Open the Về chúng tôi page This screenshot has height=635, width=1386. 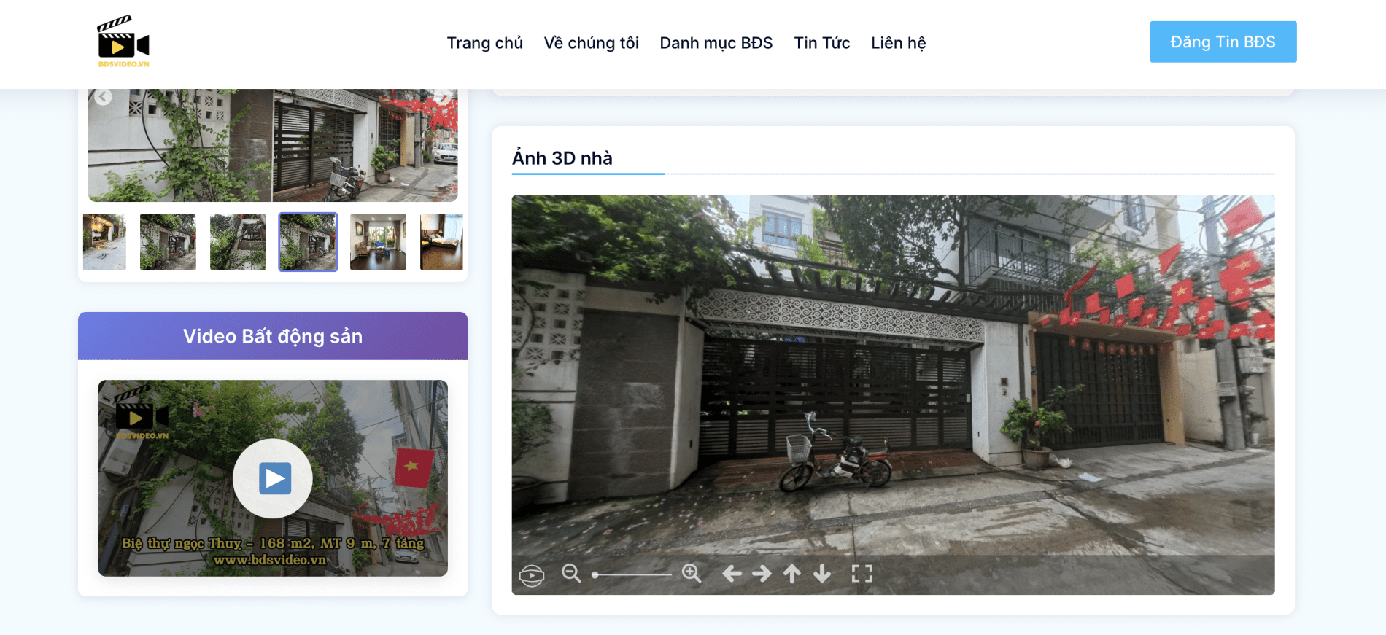click(x=591, y=43)
